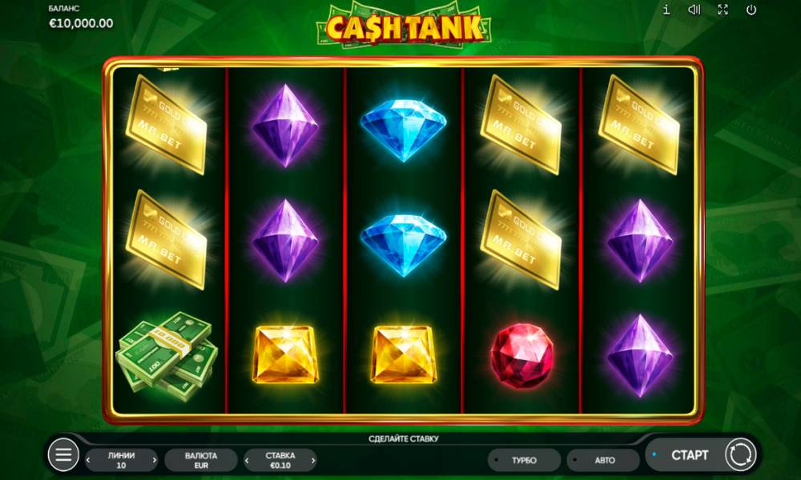Image resolution: width=801 pixels, height=480 pixels.
Task: Toggle Авто autoplay
Action: (603, 460)
